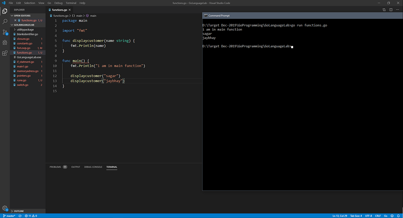Open the Manage gear at activity bar bottom

(x=5, y=208)
